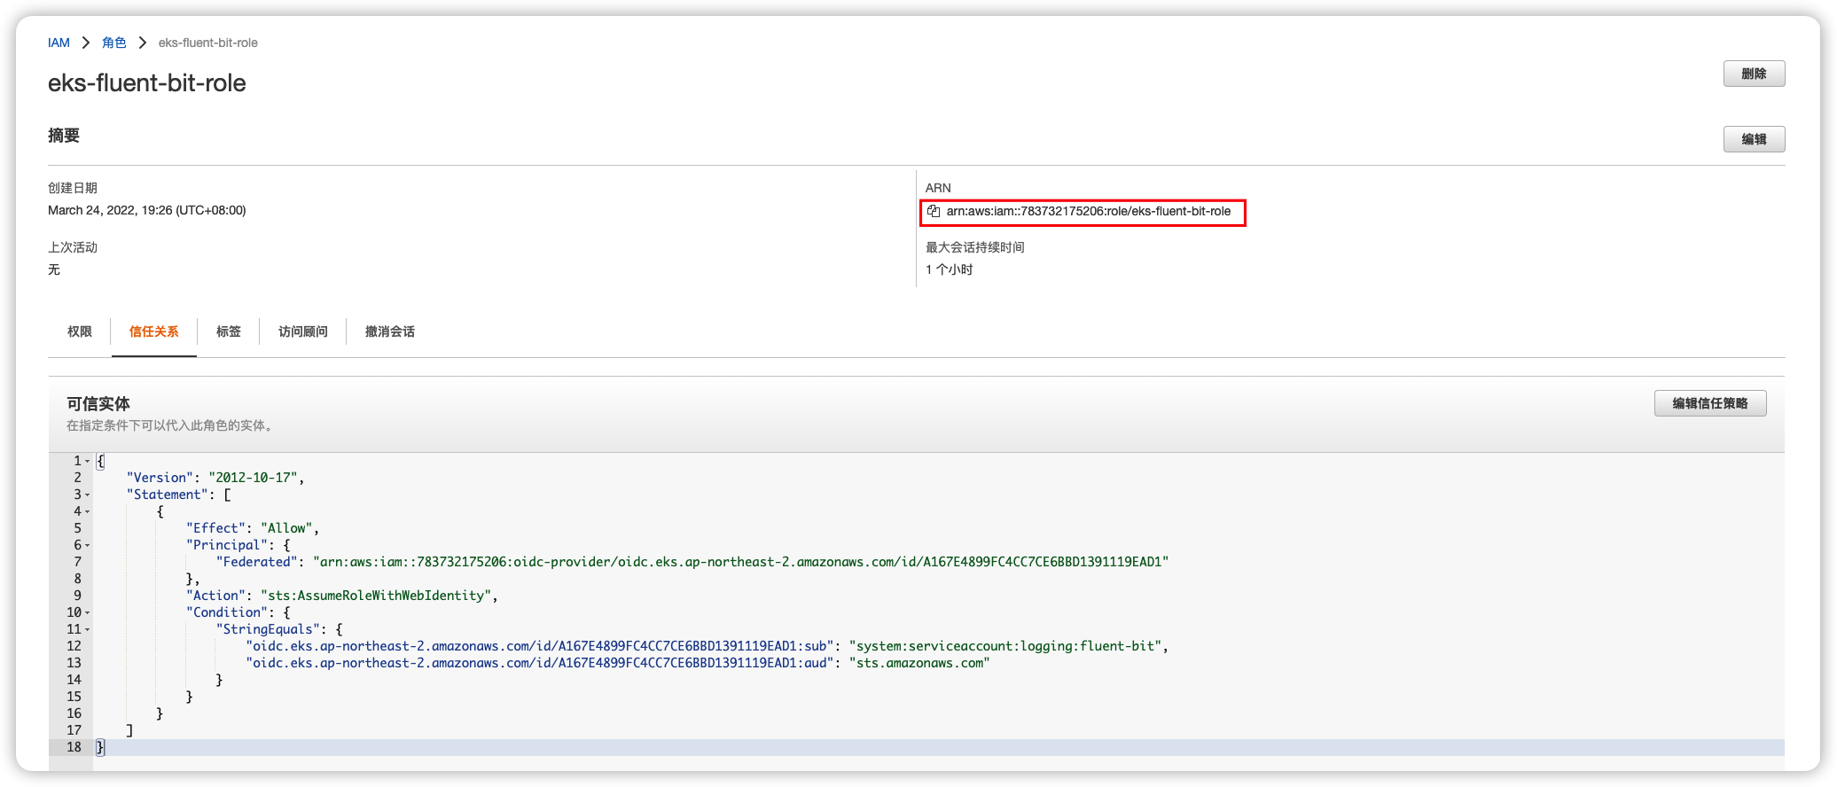1837x787 pixels.
Task: Click the "Version": "2012-10-17" line
Action: 215,478
